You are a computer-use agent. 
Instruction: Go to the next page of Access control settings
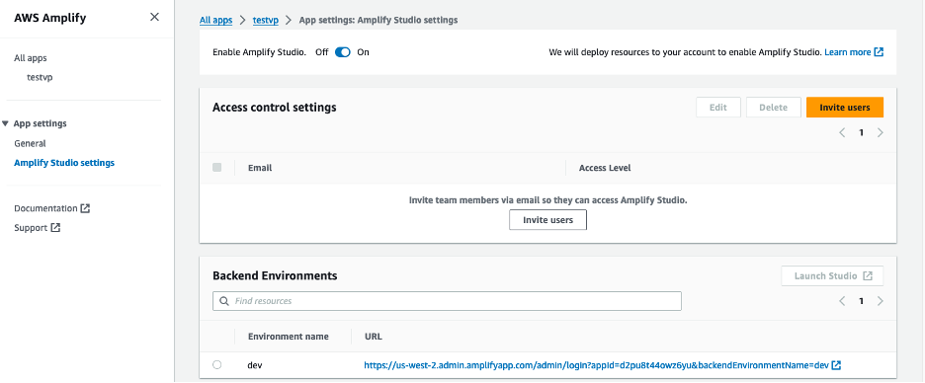click(881, 132)
